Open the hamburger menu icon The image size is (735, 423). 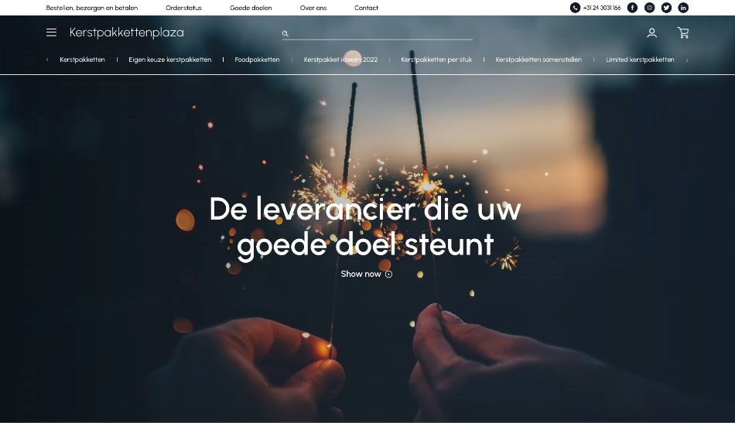[x=51, y=32]
